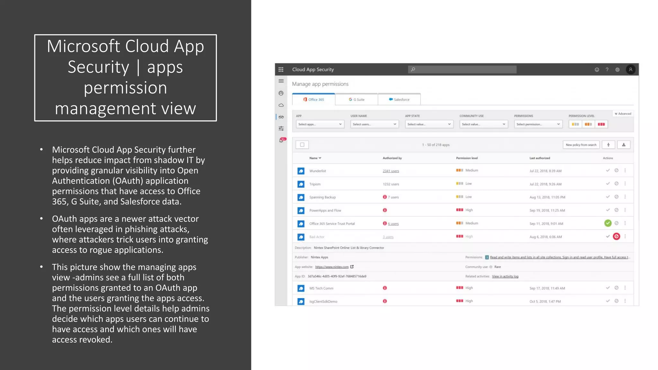Open the Nintex app website external link icon
This screenshot has height=370, width=658.
(352, 267)
